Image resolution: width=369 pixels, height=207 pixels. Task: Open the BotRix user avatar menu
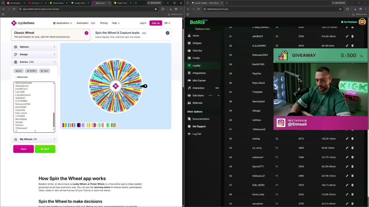(x=362, y=22)
